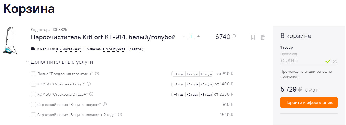Click help icon next to "Страховка 2 года+"
This screenshot has width=346, height=125.
[91, 94]
